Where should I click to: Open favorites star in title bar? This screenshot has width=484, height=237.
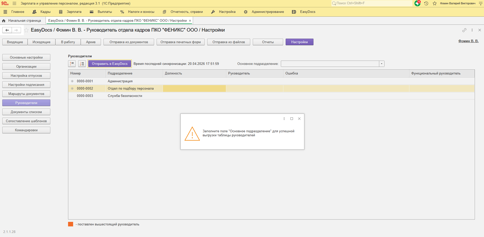(435, 3)
